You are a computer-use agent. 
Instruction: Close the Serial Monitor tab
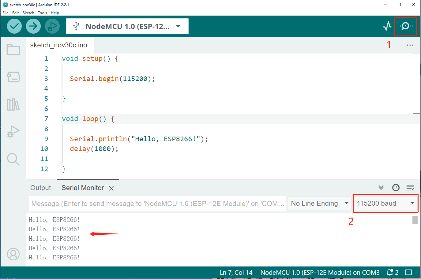(111, 188)
